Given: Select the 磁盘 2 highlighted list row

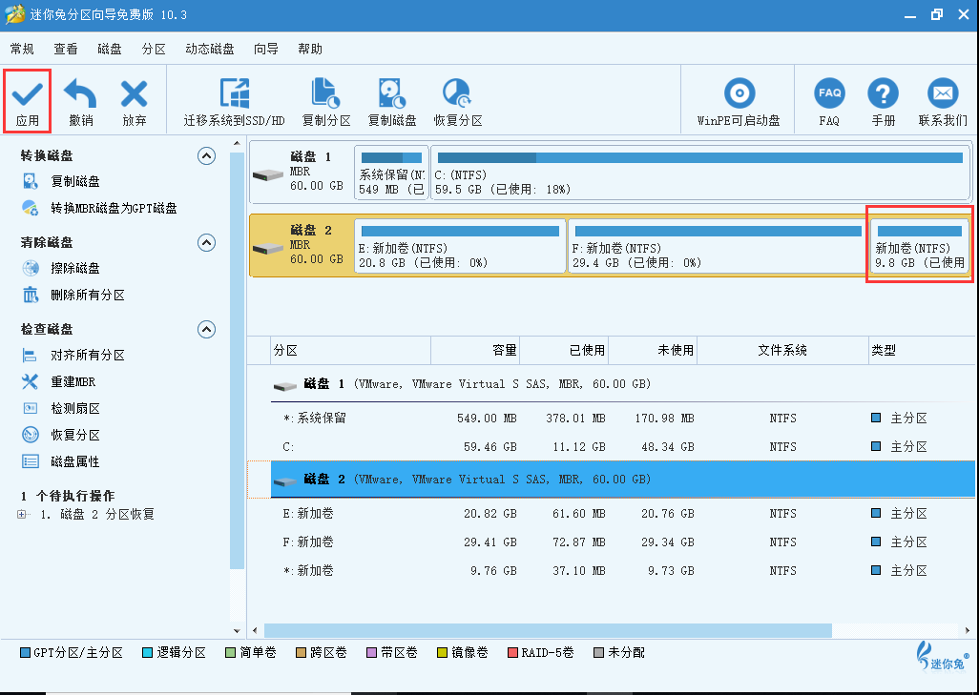Looking at the screenshot, I should [623, 480].
